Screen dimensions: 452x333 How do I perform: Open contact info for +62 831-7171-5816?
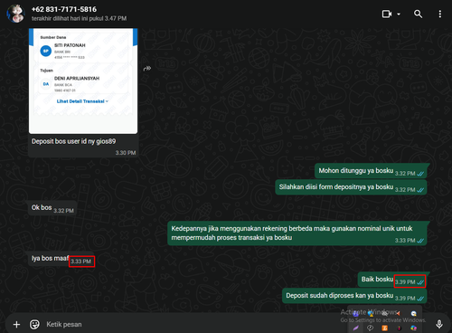pos(64,9)
